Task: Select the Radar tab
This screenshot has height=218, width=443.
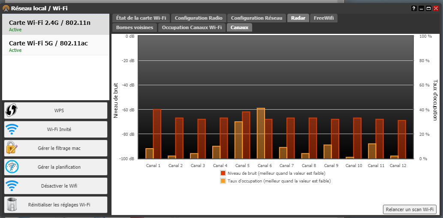Action: (298, 18)
